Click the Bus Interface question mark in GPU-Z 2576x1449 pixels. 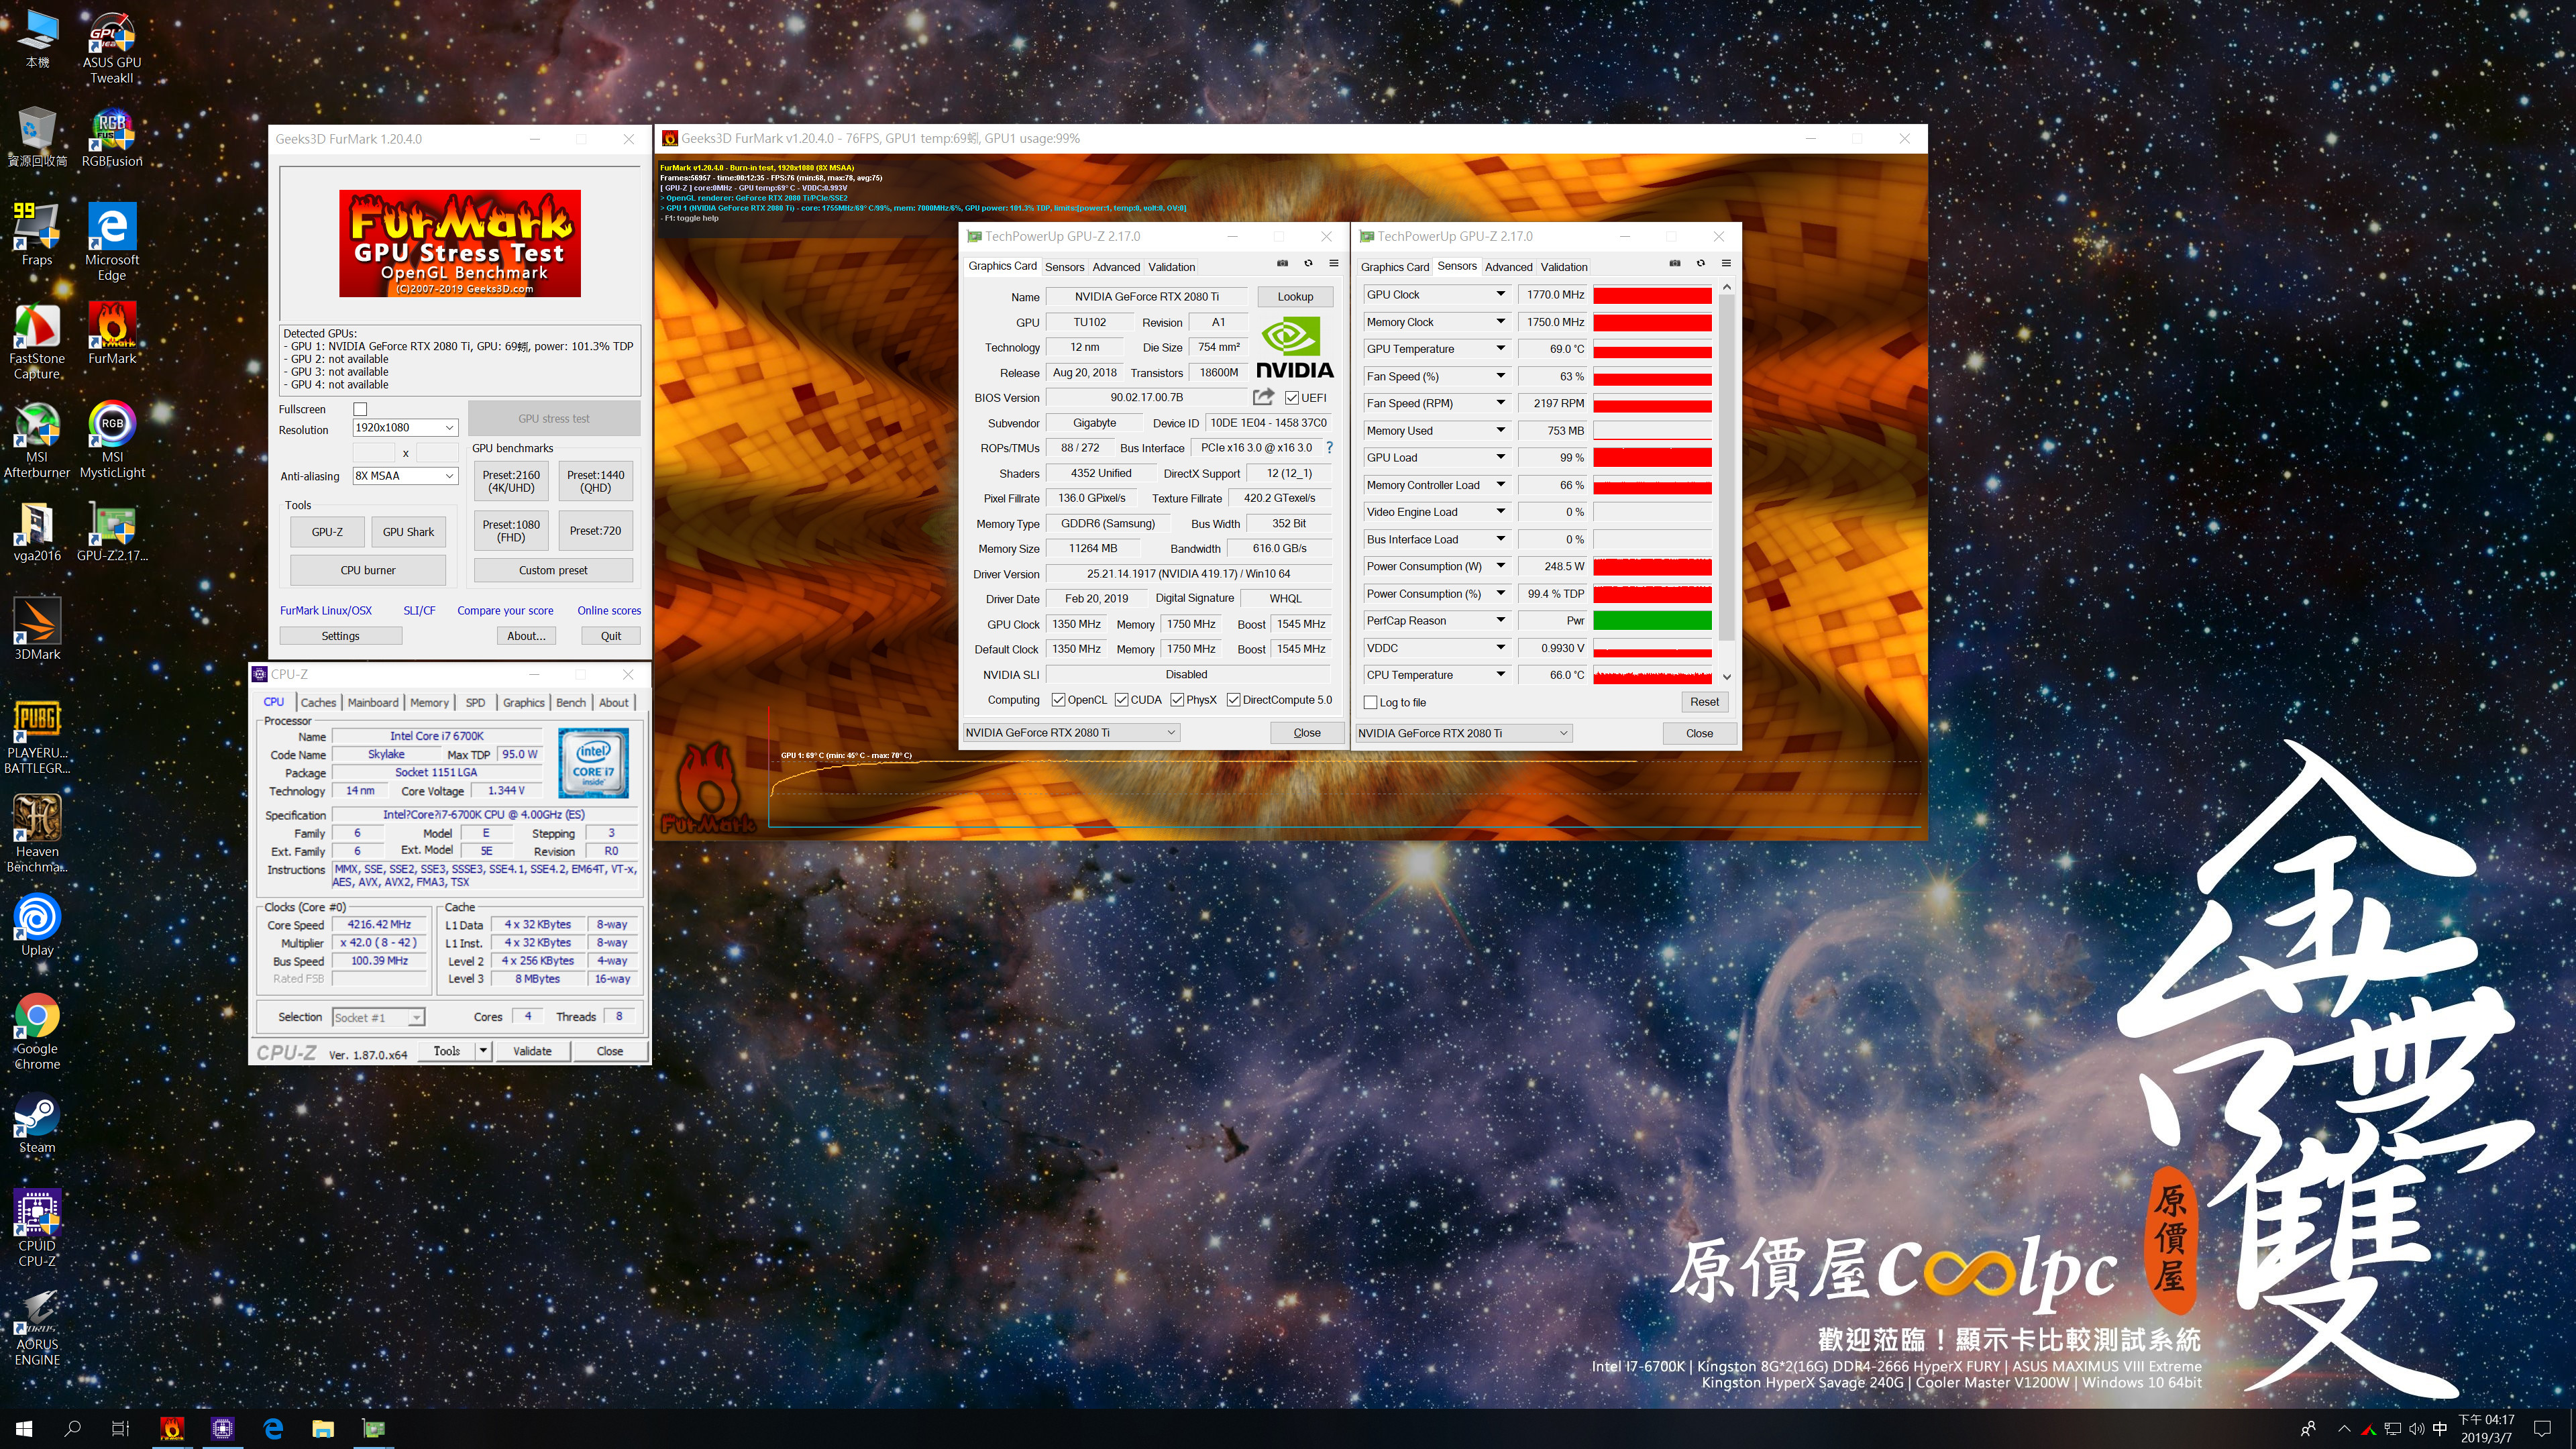coord(1329,448)
